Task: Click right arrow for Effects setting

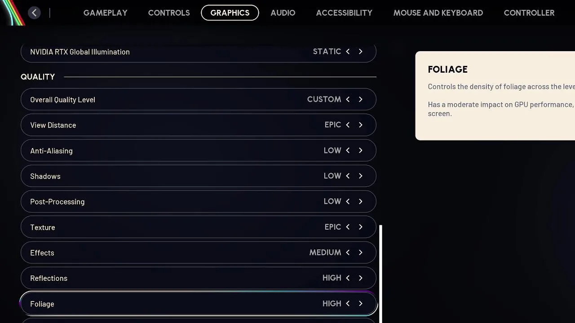Action: pos(360,253)
